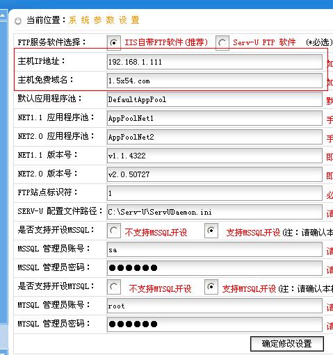Click MSSQL 管理员密码 password field

[x=215, y=268]
